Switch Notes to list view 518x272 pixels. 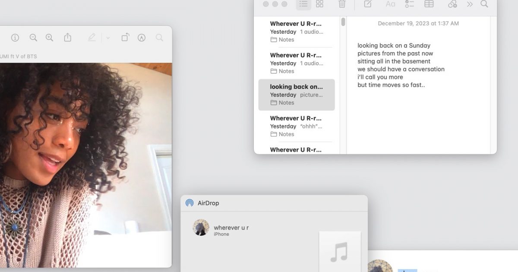(x=303, y=4)
